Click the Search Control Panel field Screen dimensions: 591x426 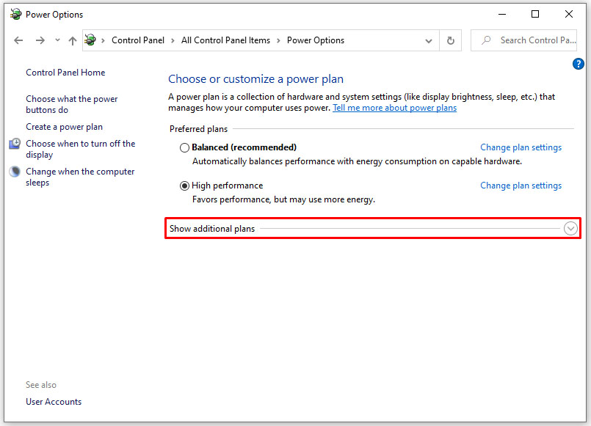tap(523, 40)
